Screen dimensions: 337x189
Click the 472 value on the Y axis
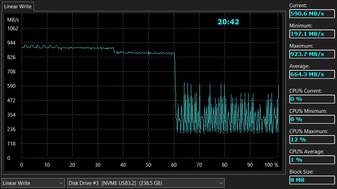coord(11,101)
